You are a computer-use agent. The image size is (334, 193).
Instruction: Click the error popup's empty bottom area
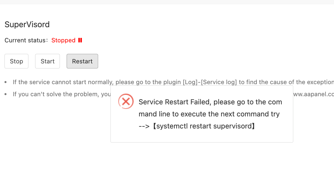pos(202,137)
